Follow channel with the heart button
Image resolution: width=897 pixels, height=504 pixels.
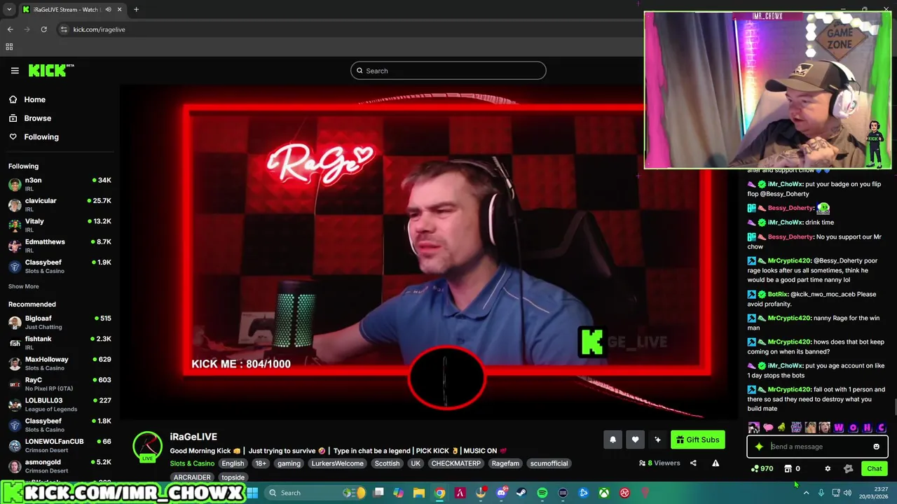[635, 440]
